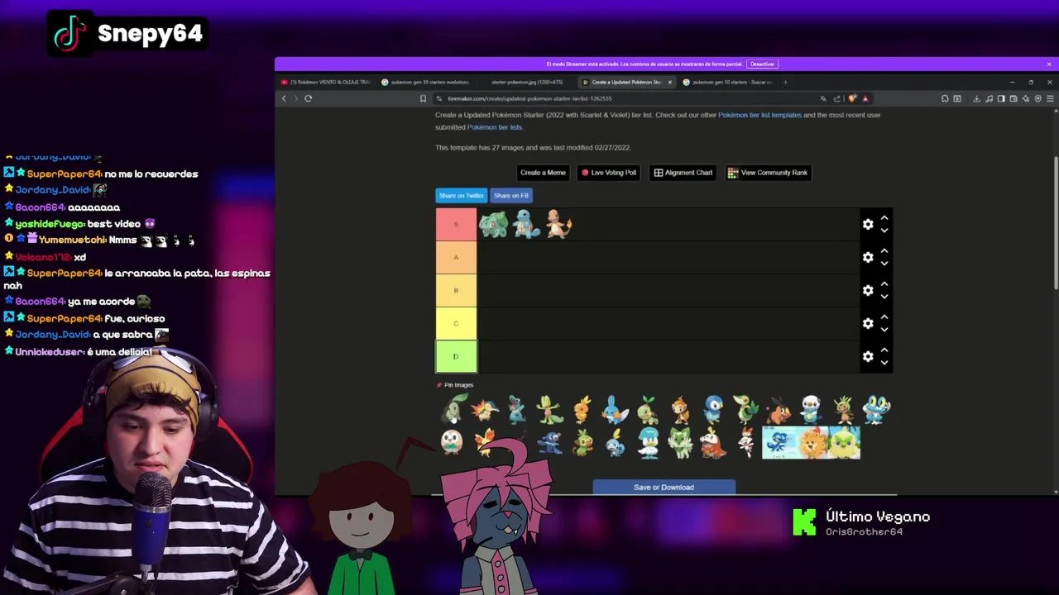Click Create a Meme button
The image size is (1059, 595).
point(543,173)
